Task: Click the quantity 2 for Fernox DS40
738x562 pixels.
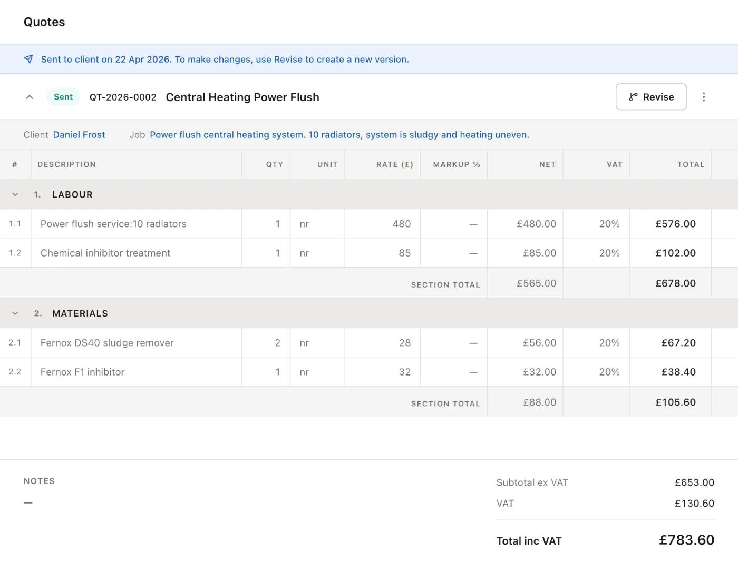Action: [x=278, y=343]
